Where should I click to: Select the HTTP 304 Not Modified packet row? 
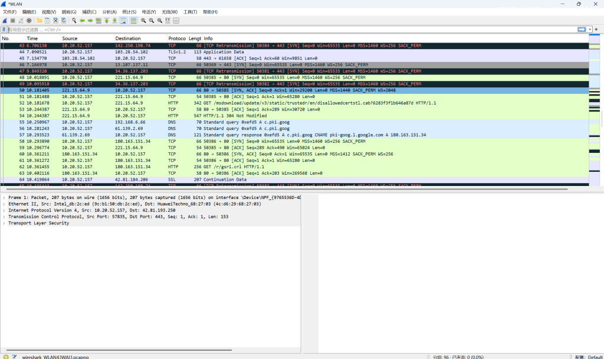point(236,116)
